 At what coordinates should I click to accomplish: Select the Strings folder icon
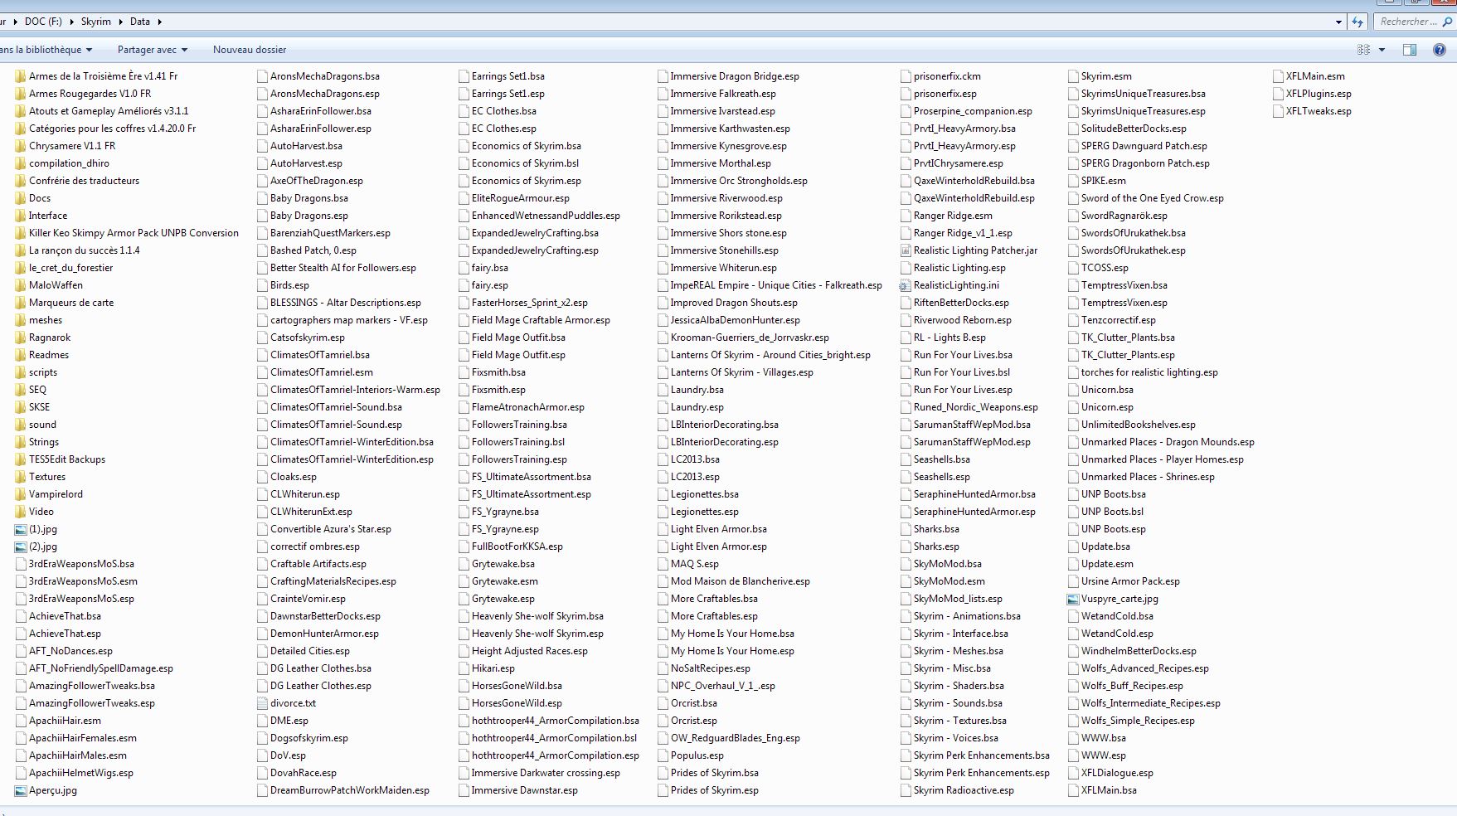coord(21,442)
